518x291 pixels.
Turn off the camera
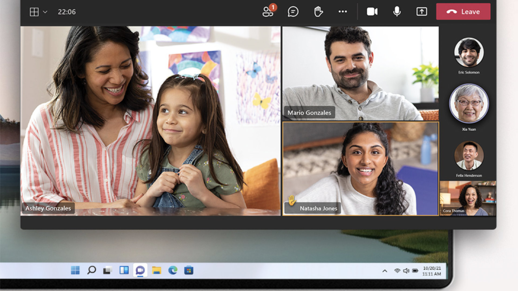[x=372, y=12]
